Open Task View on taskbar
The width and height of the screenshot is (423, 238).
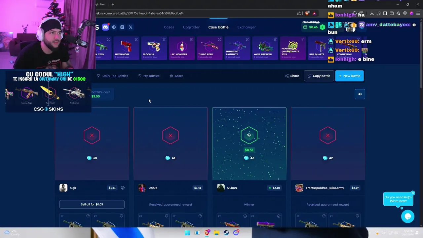tap(197, 233)
